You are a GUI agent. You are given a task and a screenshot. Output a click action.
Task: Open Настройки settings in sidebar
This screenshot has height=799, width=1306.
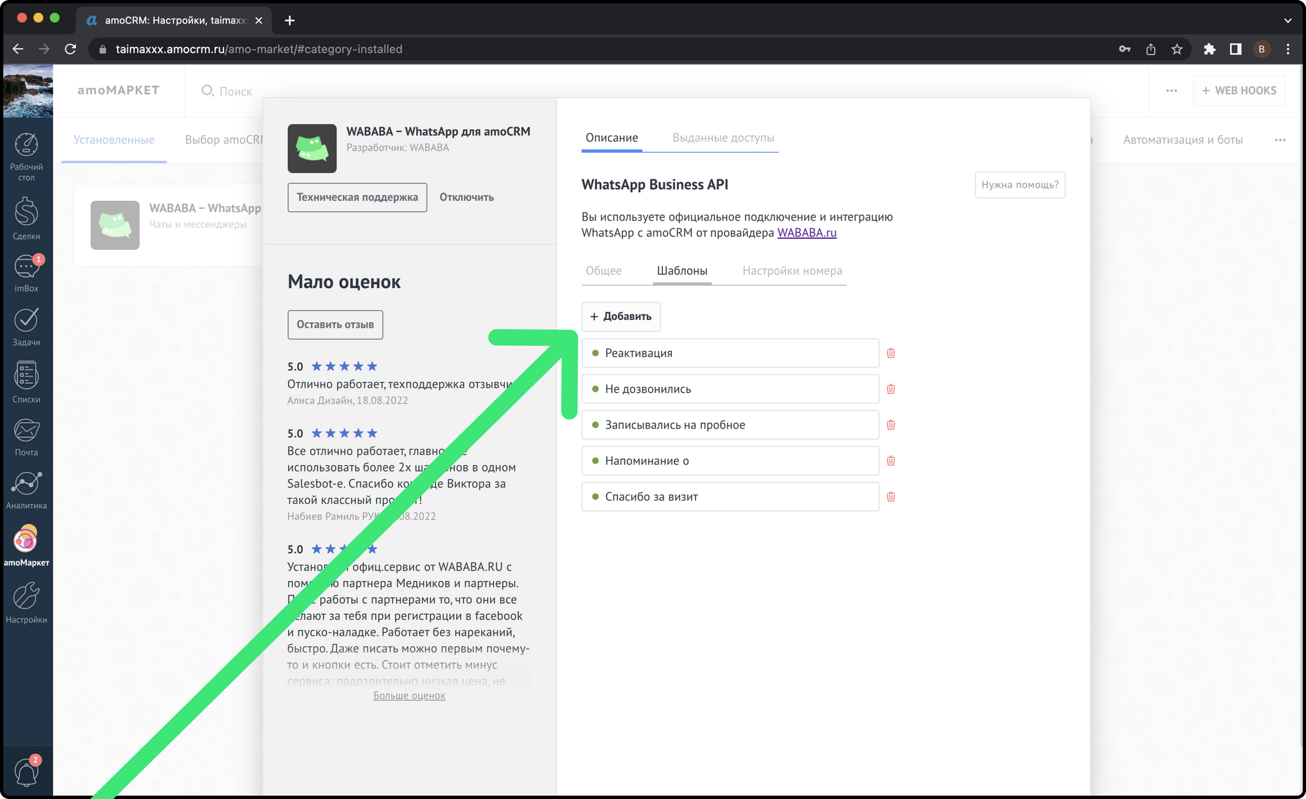tap(26, 603)
